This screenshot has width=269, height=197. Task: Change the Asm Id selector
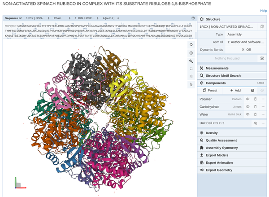click(246, 42)
